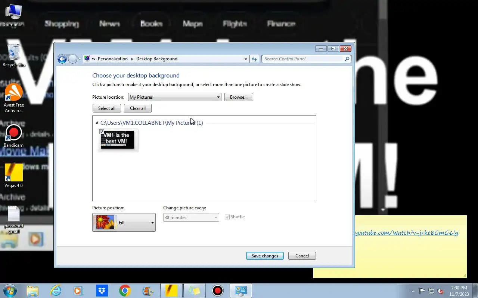Click the Shopping tab in the background browser

[x=62, y=24]
